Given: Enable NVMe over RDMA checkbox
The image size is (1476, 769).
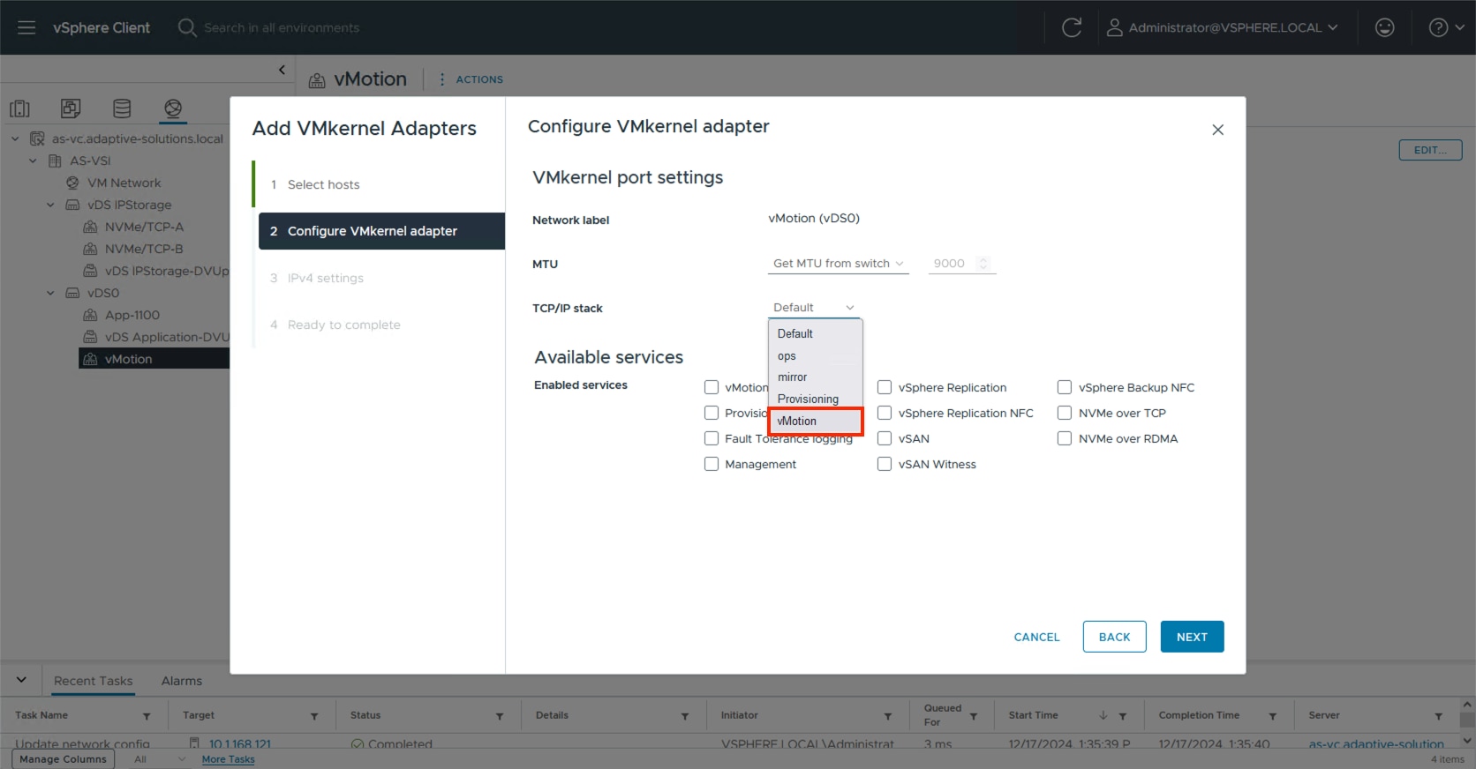Looking at the screenshot, I should pyautogui.click(x=1065, y=438).
